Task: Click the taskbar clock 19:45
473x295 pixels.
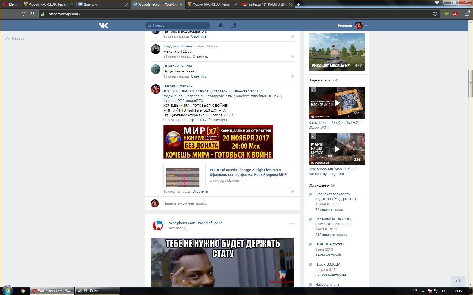Action: (x=458, y=291)
